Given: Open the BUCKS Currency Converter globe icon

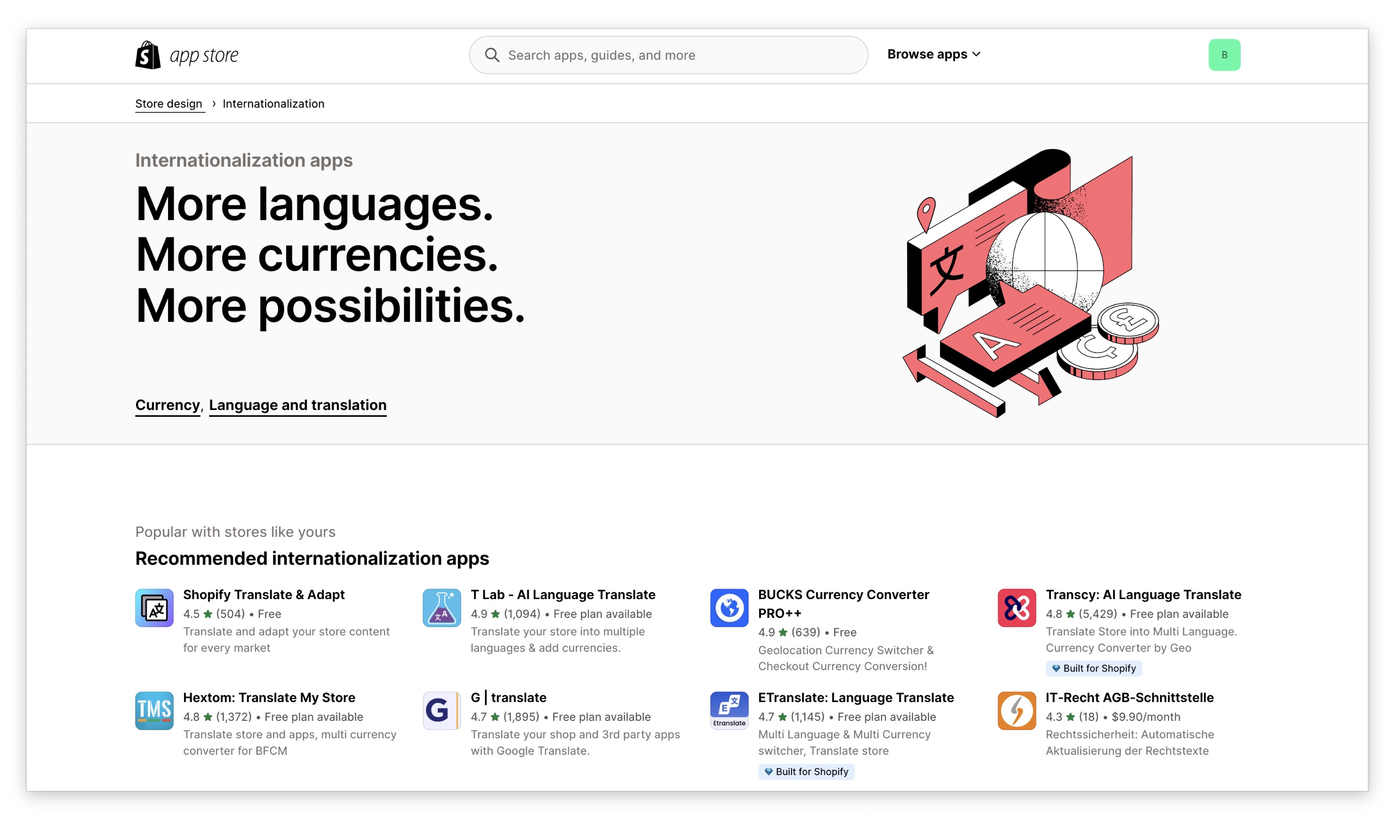Looking at the screenshot, I should coord(729,608).
